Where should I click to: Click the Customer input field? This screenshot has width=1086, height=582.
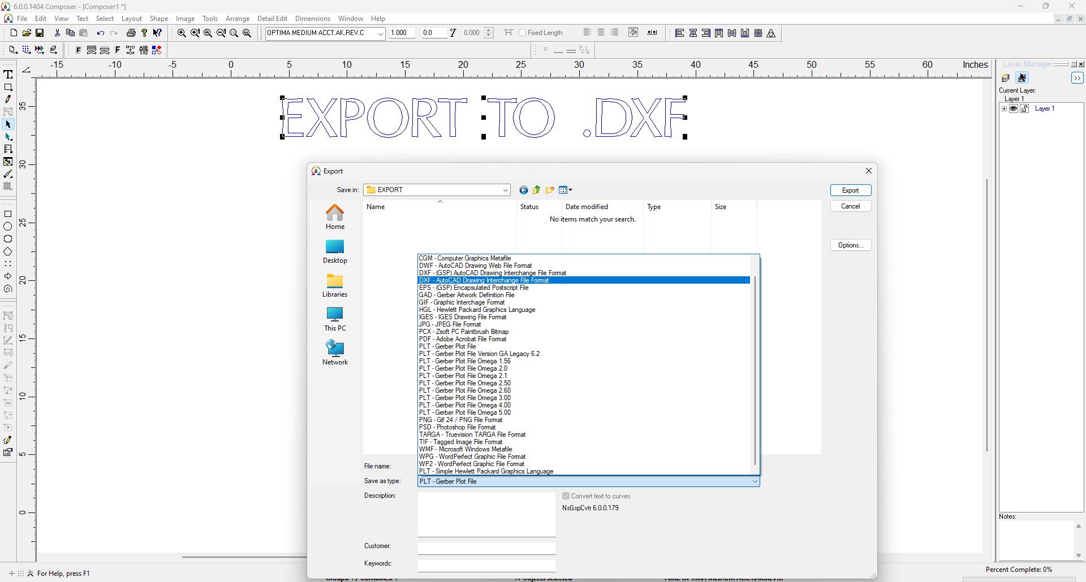(486, 548)
